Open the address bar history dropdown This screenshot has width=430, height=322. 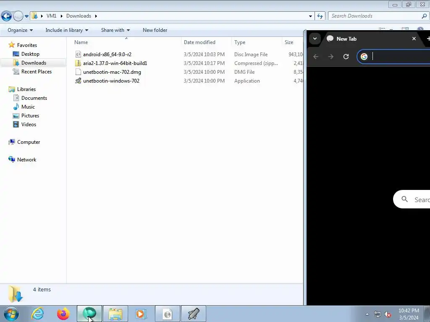pos(310,16)
